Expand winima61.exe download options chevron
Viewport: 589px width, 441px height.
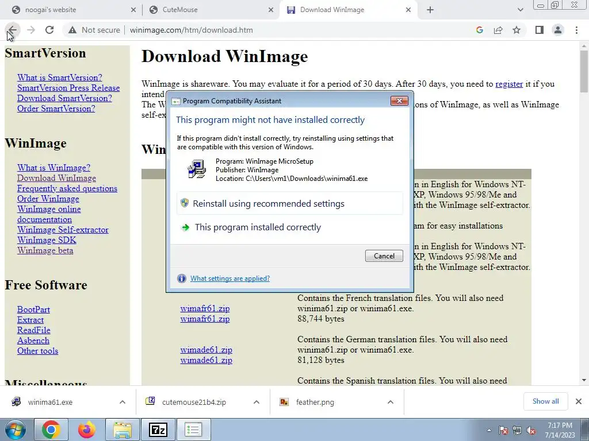click(122, 402)
